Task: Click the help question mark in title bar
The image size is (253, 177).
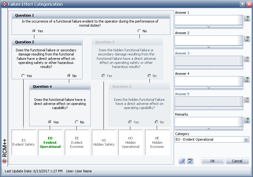Action: click(x=242, y=4)
